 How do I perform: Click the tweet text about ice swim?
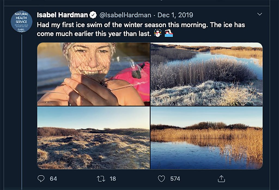pos(141,29)
